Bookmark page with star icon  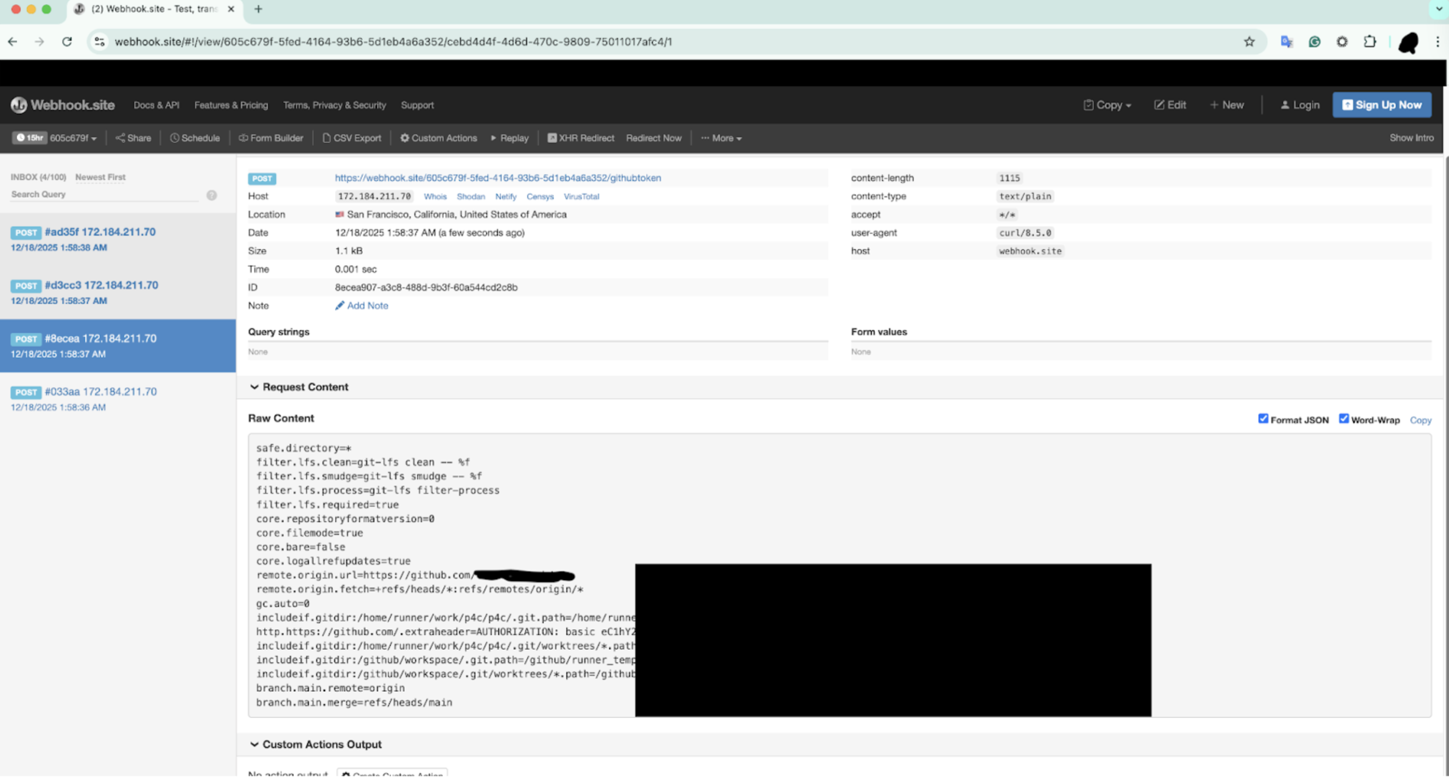click(1249, 42)
